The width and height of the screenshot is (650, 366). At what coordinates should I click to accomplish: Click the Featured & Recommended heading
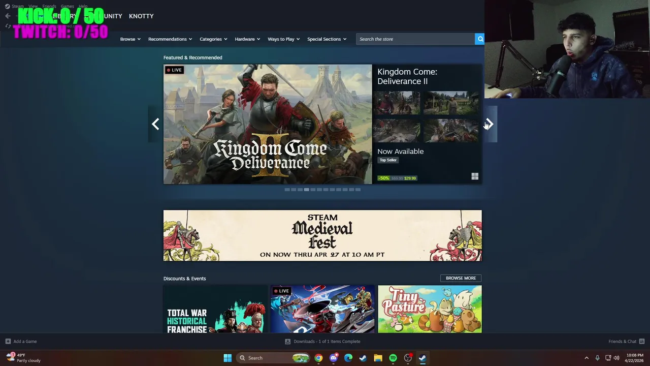[192, 57]
